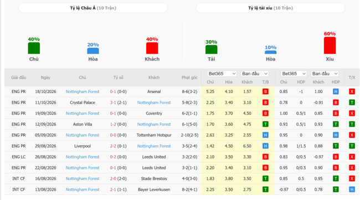Select the Tỷ lệ tài xỉu tab

coord(270,8)
